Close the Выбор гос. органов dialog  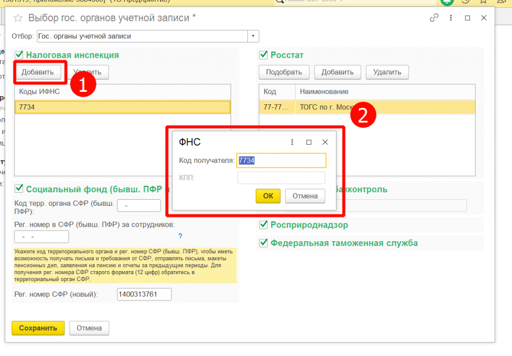tap(484, 18)
